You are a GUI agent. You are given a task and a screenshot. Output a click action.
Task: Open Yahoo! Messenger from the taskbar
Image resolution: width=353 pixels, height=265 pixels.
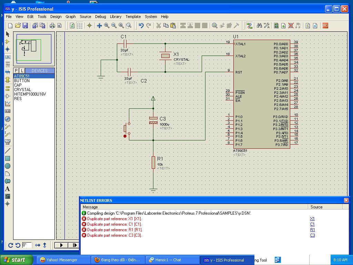tap(59, 260)
